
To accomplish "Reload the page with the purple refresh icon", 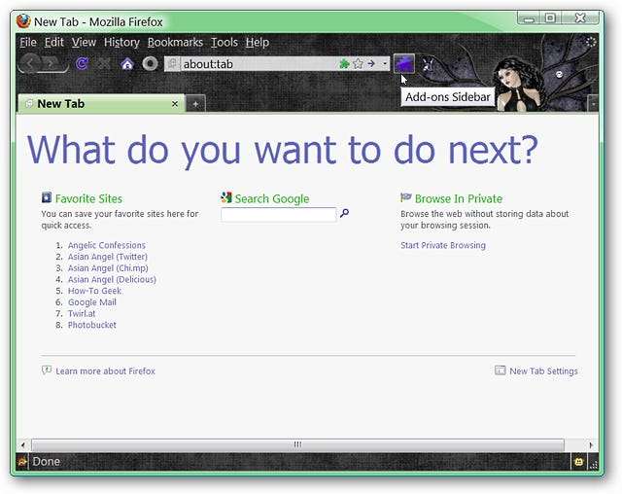I will [82, 63].
